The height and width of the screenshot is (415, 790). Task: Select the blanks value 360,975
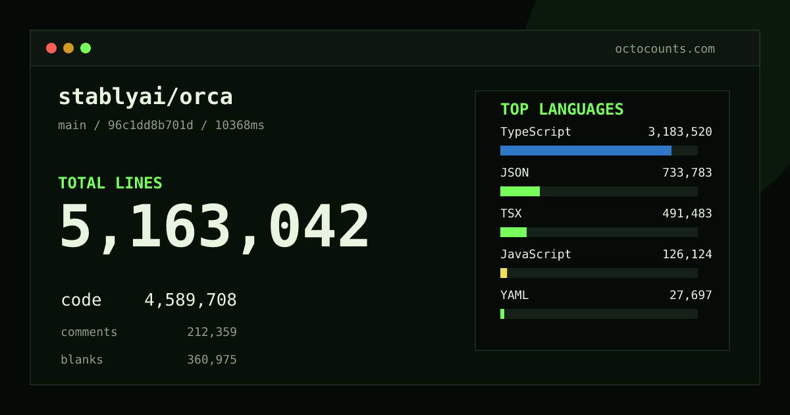(x=212, y=360)
